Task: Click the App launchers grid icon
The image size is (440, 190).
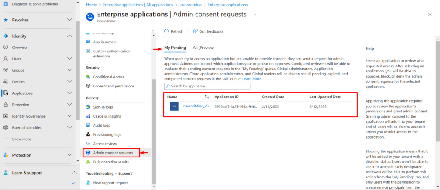Action: (x=88, y=42)
